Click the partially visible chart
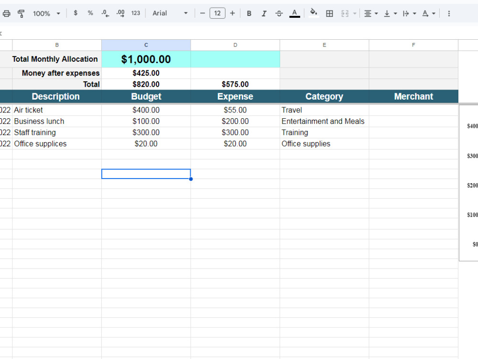 tap(469, 183)
